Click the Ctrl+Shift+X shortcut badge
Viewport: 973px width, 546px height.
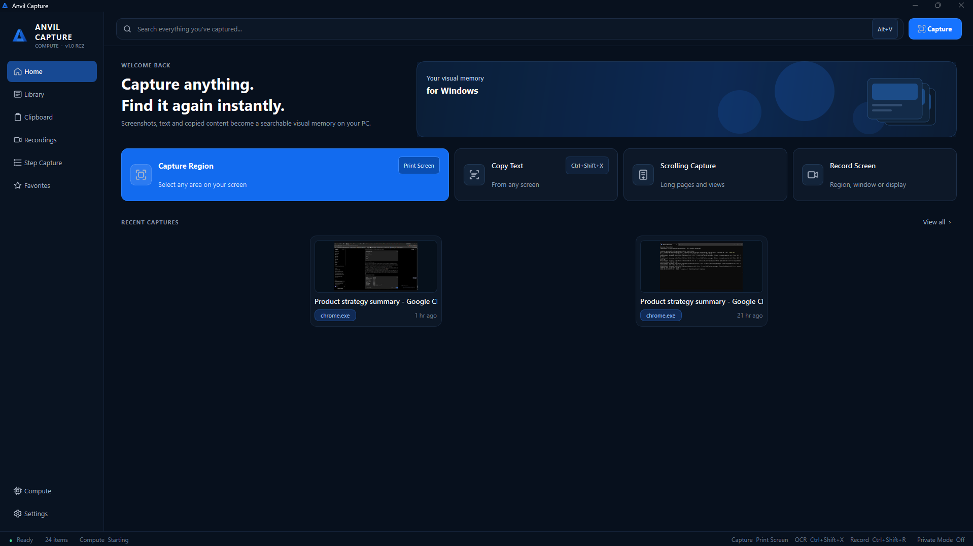[587, 166]
